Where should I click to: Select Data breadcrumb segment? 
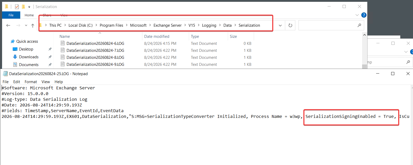228,25
